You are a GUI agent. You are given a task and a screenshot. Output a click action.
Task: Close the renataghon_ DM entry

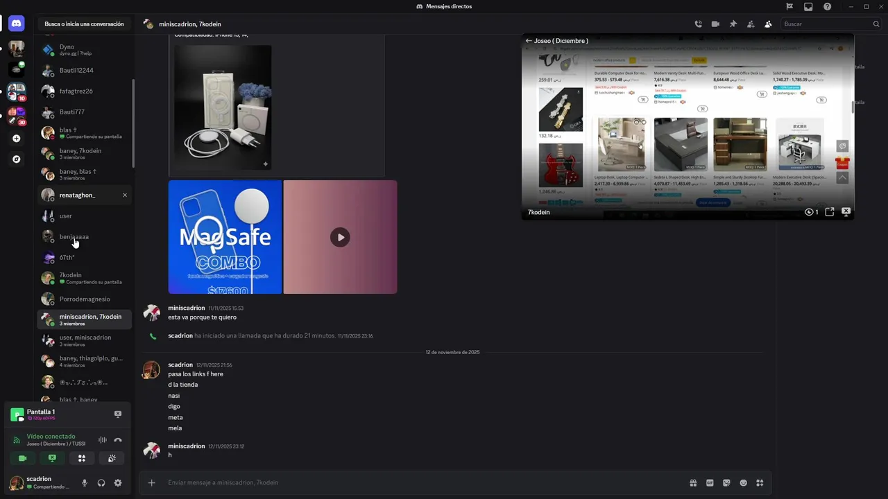pyautogui.click(x=125, y=195)
